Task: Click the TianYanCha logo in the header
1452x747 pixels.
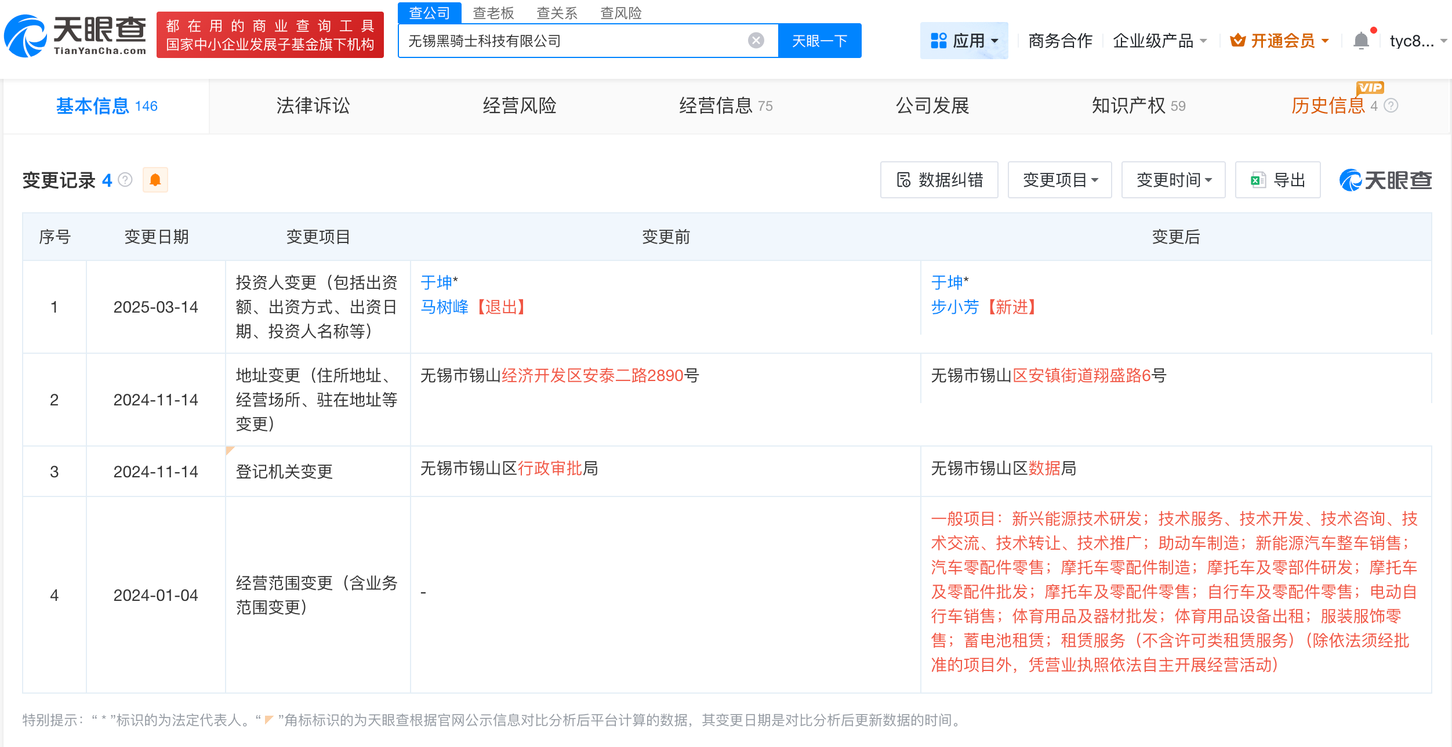Action: coord(75,36)
